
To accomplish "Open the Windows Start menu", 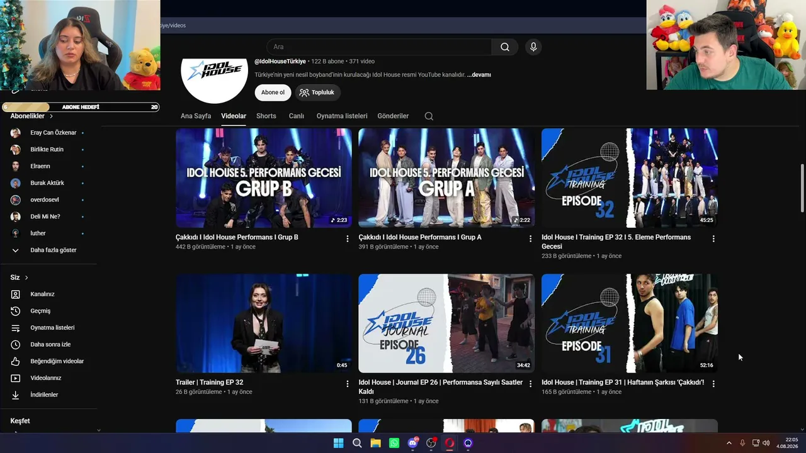I will (x=338, y=443).
